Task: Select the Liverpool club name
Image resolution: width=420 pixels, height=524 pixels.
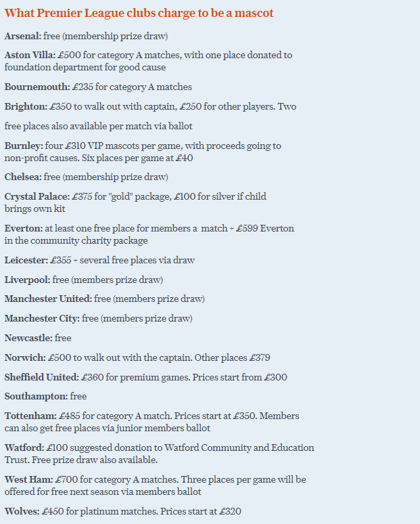Action: coord(27,280)
